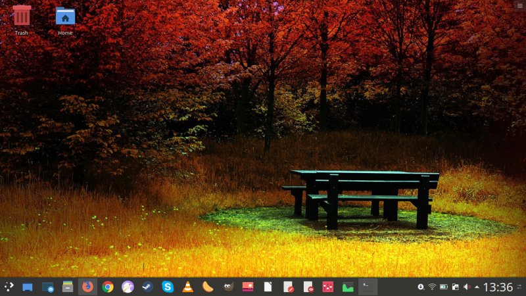
Task: Launch the terminal from taskbar
Action: tap(368, 287)
